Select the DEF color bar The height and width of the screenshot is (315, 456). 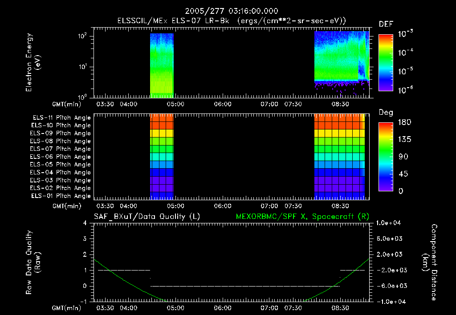point(386,63)
